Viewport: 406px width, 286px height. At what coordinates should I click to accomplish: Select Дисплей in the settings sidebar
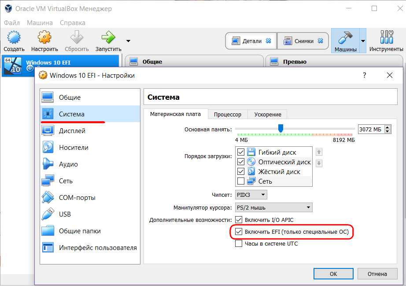(x=72, y=131)
